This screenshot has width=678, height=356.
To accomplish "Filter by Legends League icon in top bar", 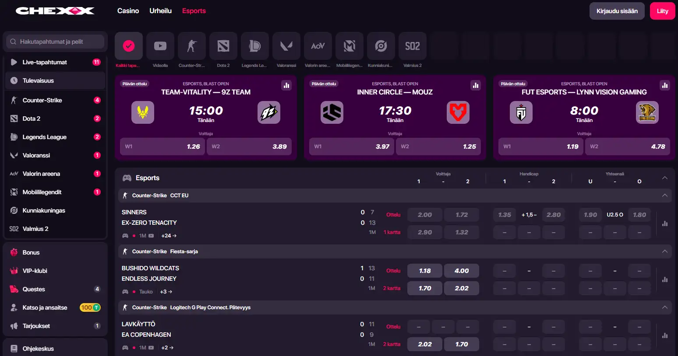I will [255, 46].
